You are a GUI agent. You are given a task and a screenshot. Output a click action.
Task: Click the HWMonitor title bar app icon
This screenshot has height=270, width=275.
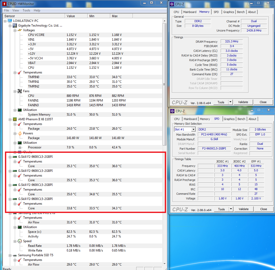(5, 4)
